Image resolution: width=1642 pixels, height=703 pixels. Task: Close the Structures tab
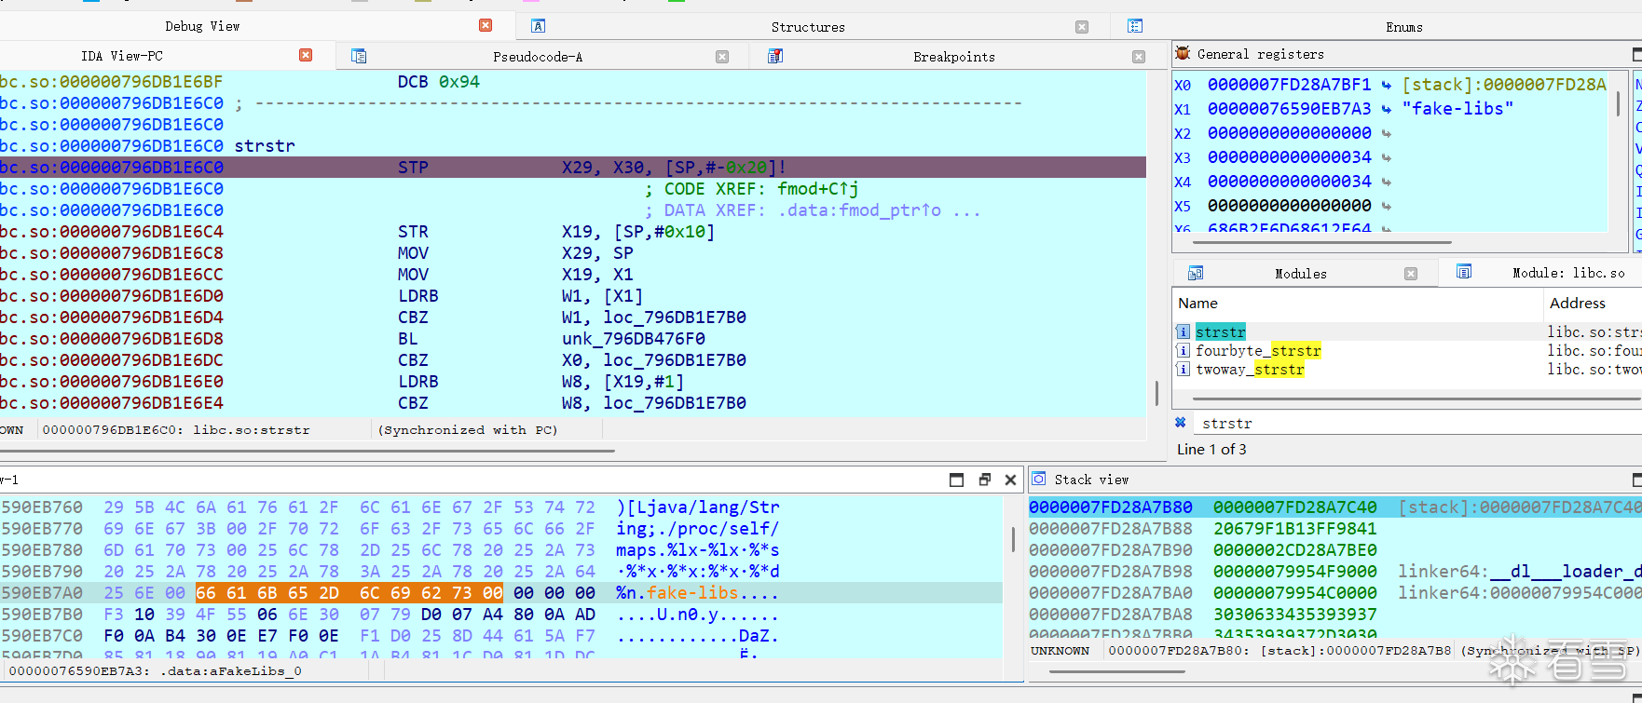(1082, 27)
